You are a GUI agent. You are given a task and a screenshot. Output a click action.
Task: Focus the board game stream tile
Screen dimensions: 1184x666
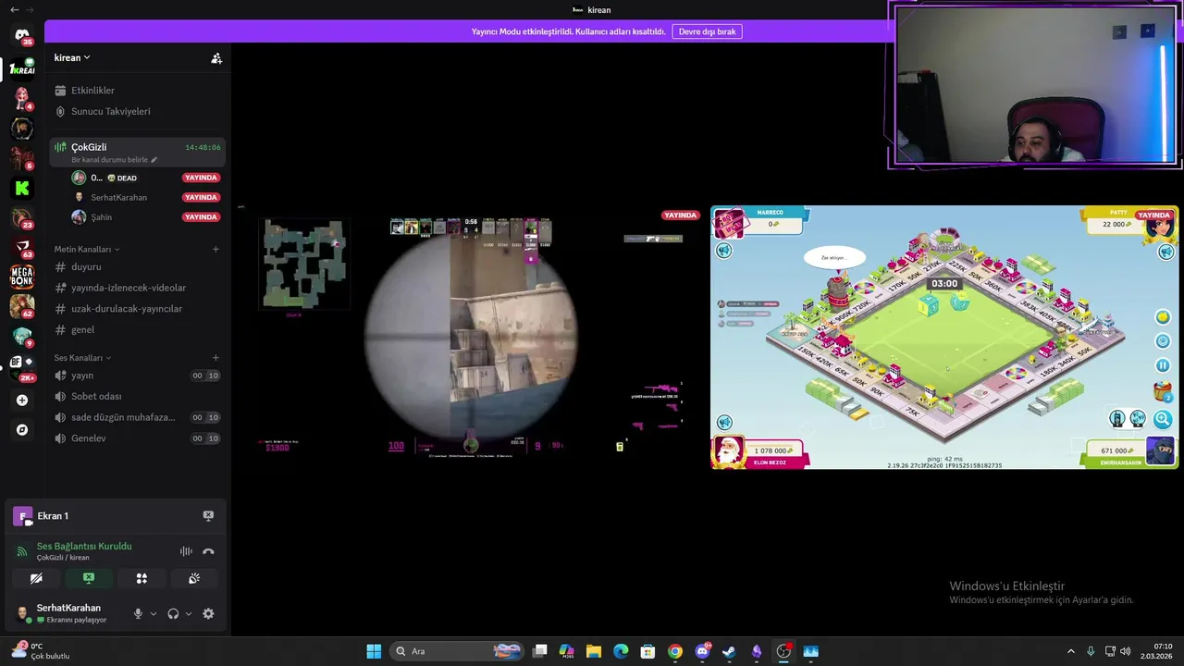[944, 338]
